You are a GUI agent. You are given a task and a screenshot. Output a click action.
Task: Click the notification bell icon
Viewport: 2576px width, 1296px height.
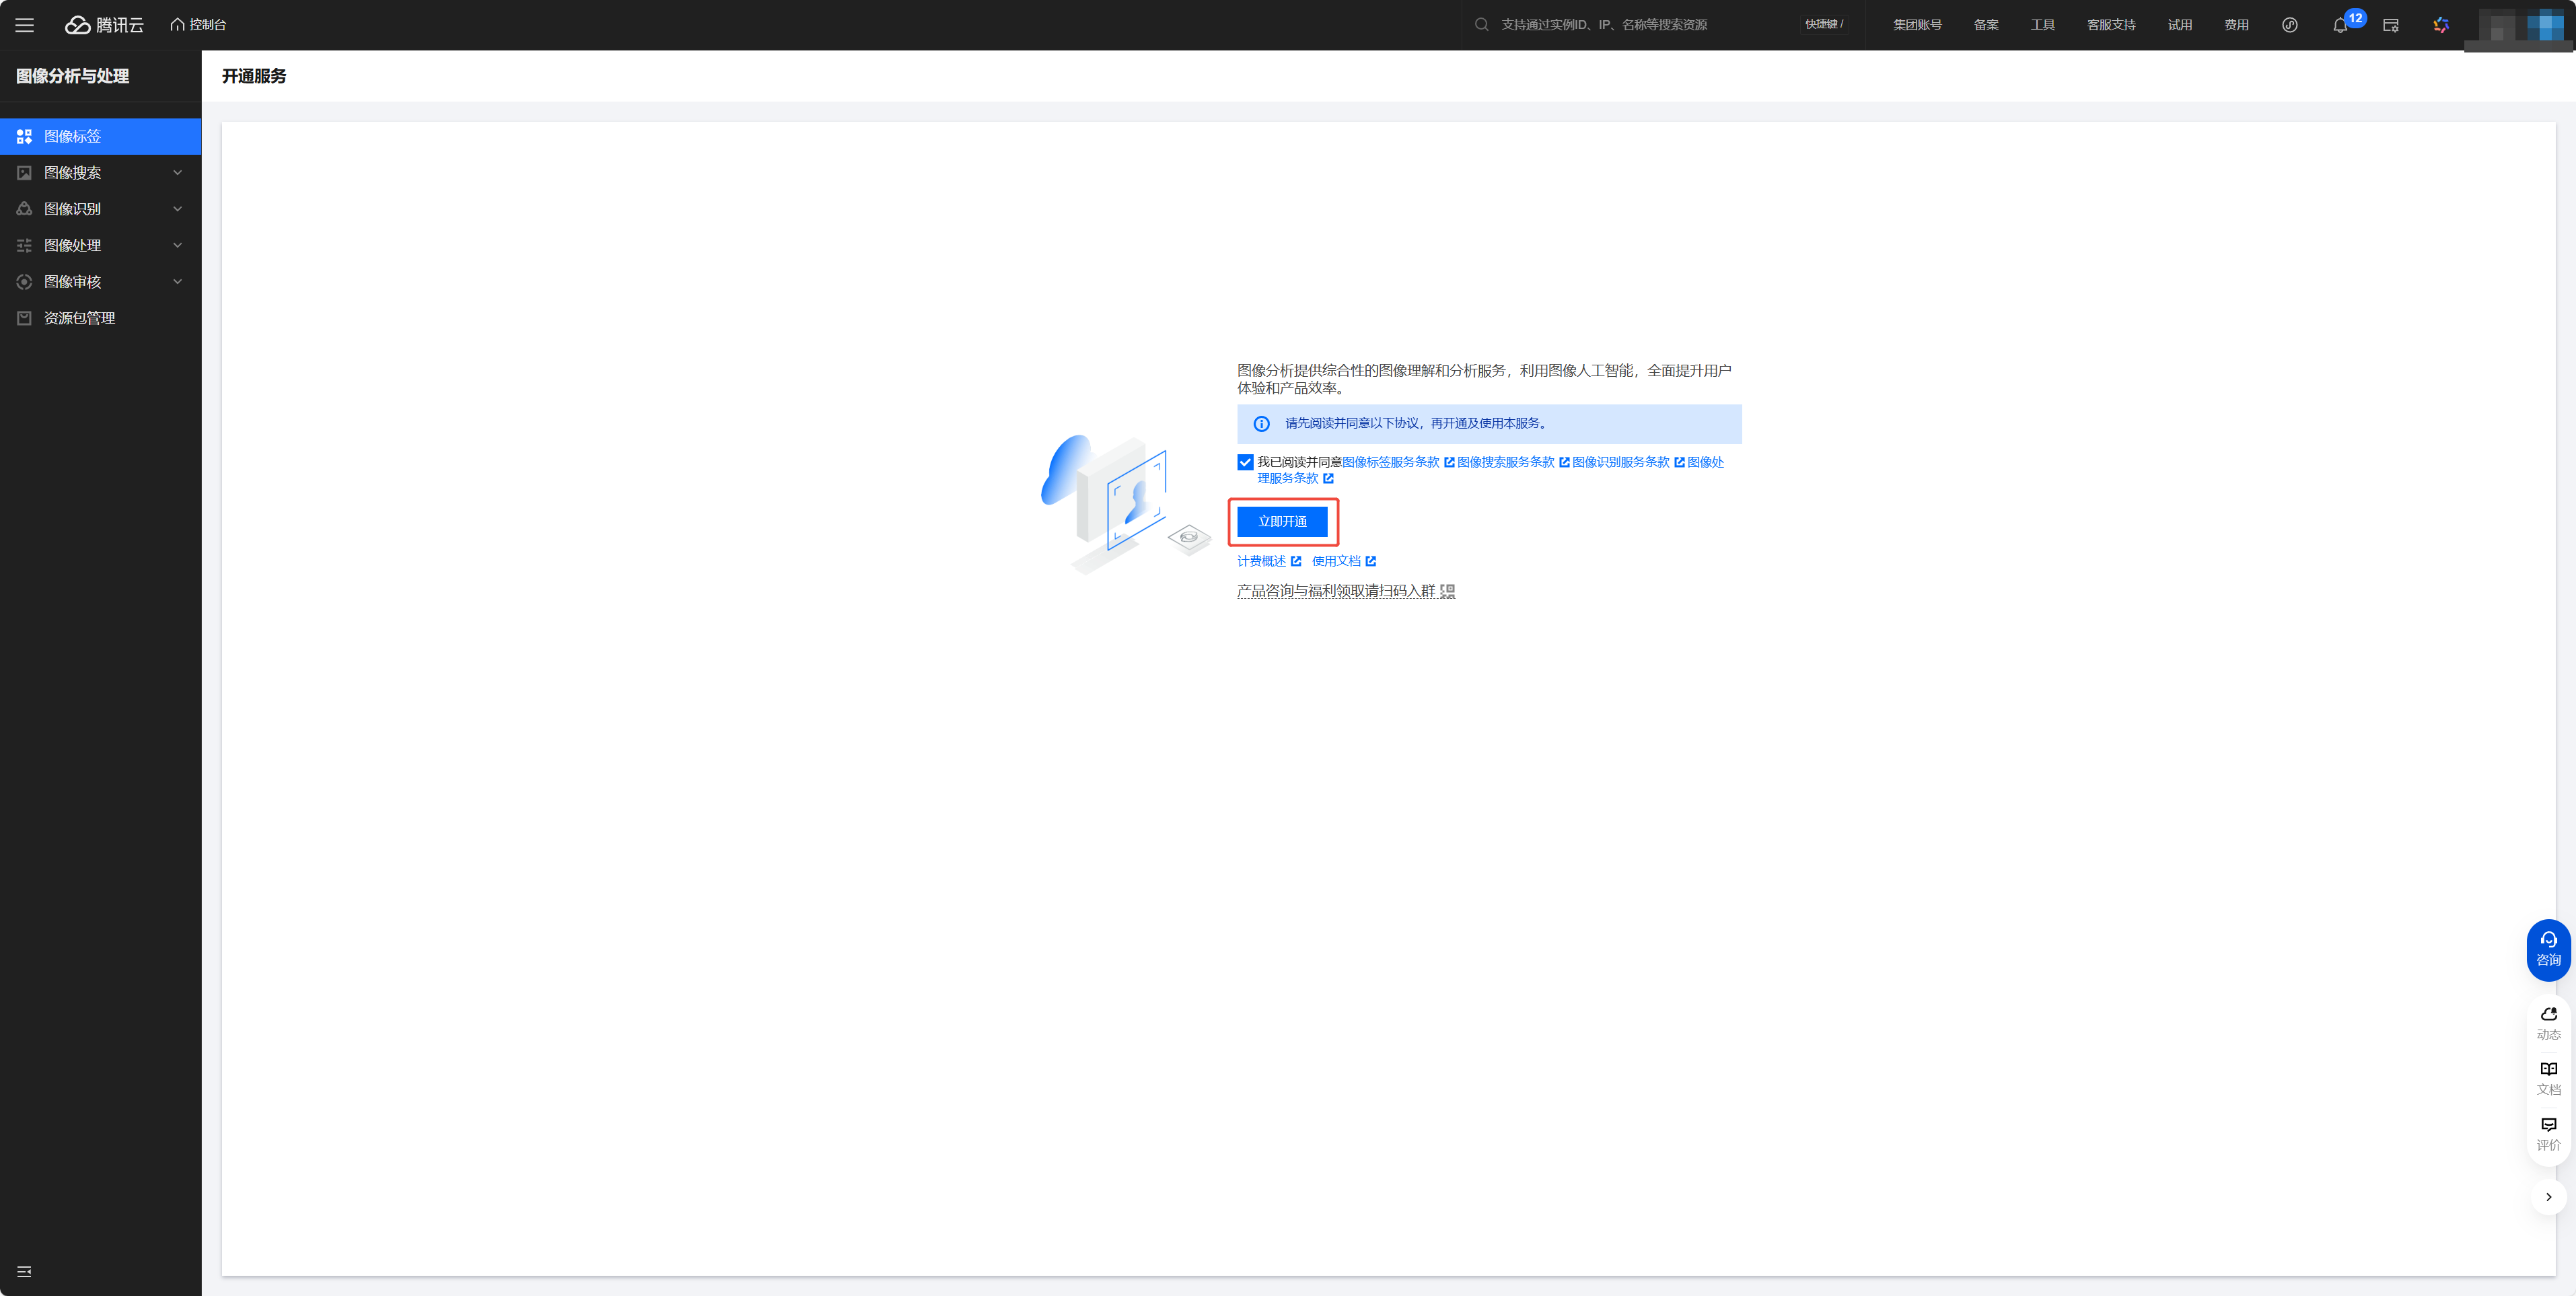[x=2339, y=26]
